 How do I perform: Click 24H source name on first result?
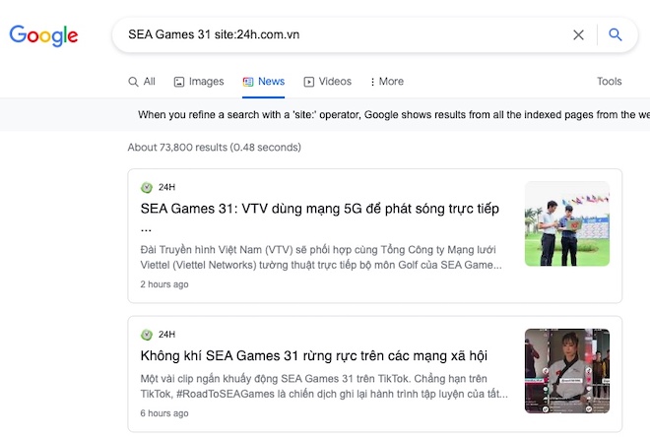point(166,187)
